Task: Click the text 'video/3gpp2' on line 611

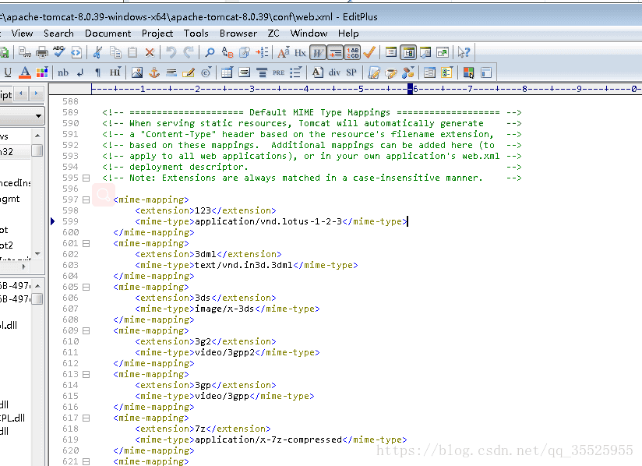Action: click(225, 352)
